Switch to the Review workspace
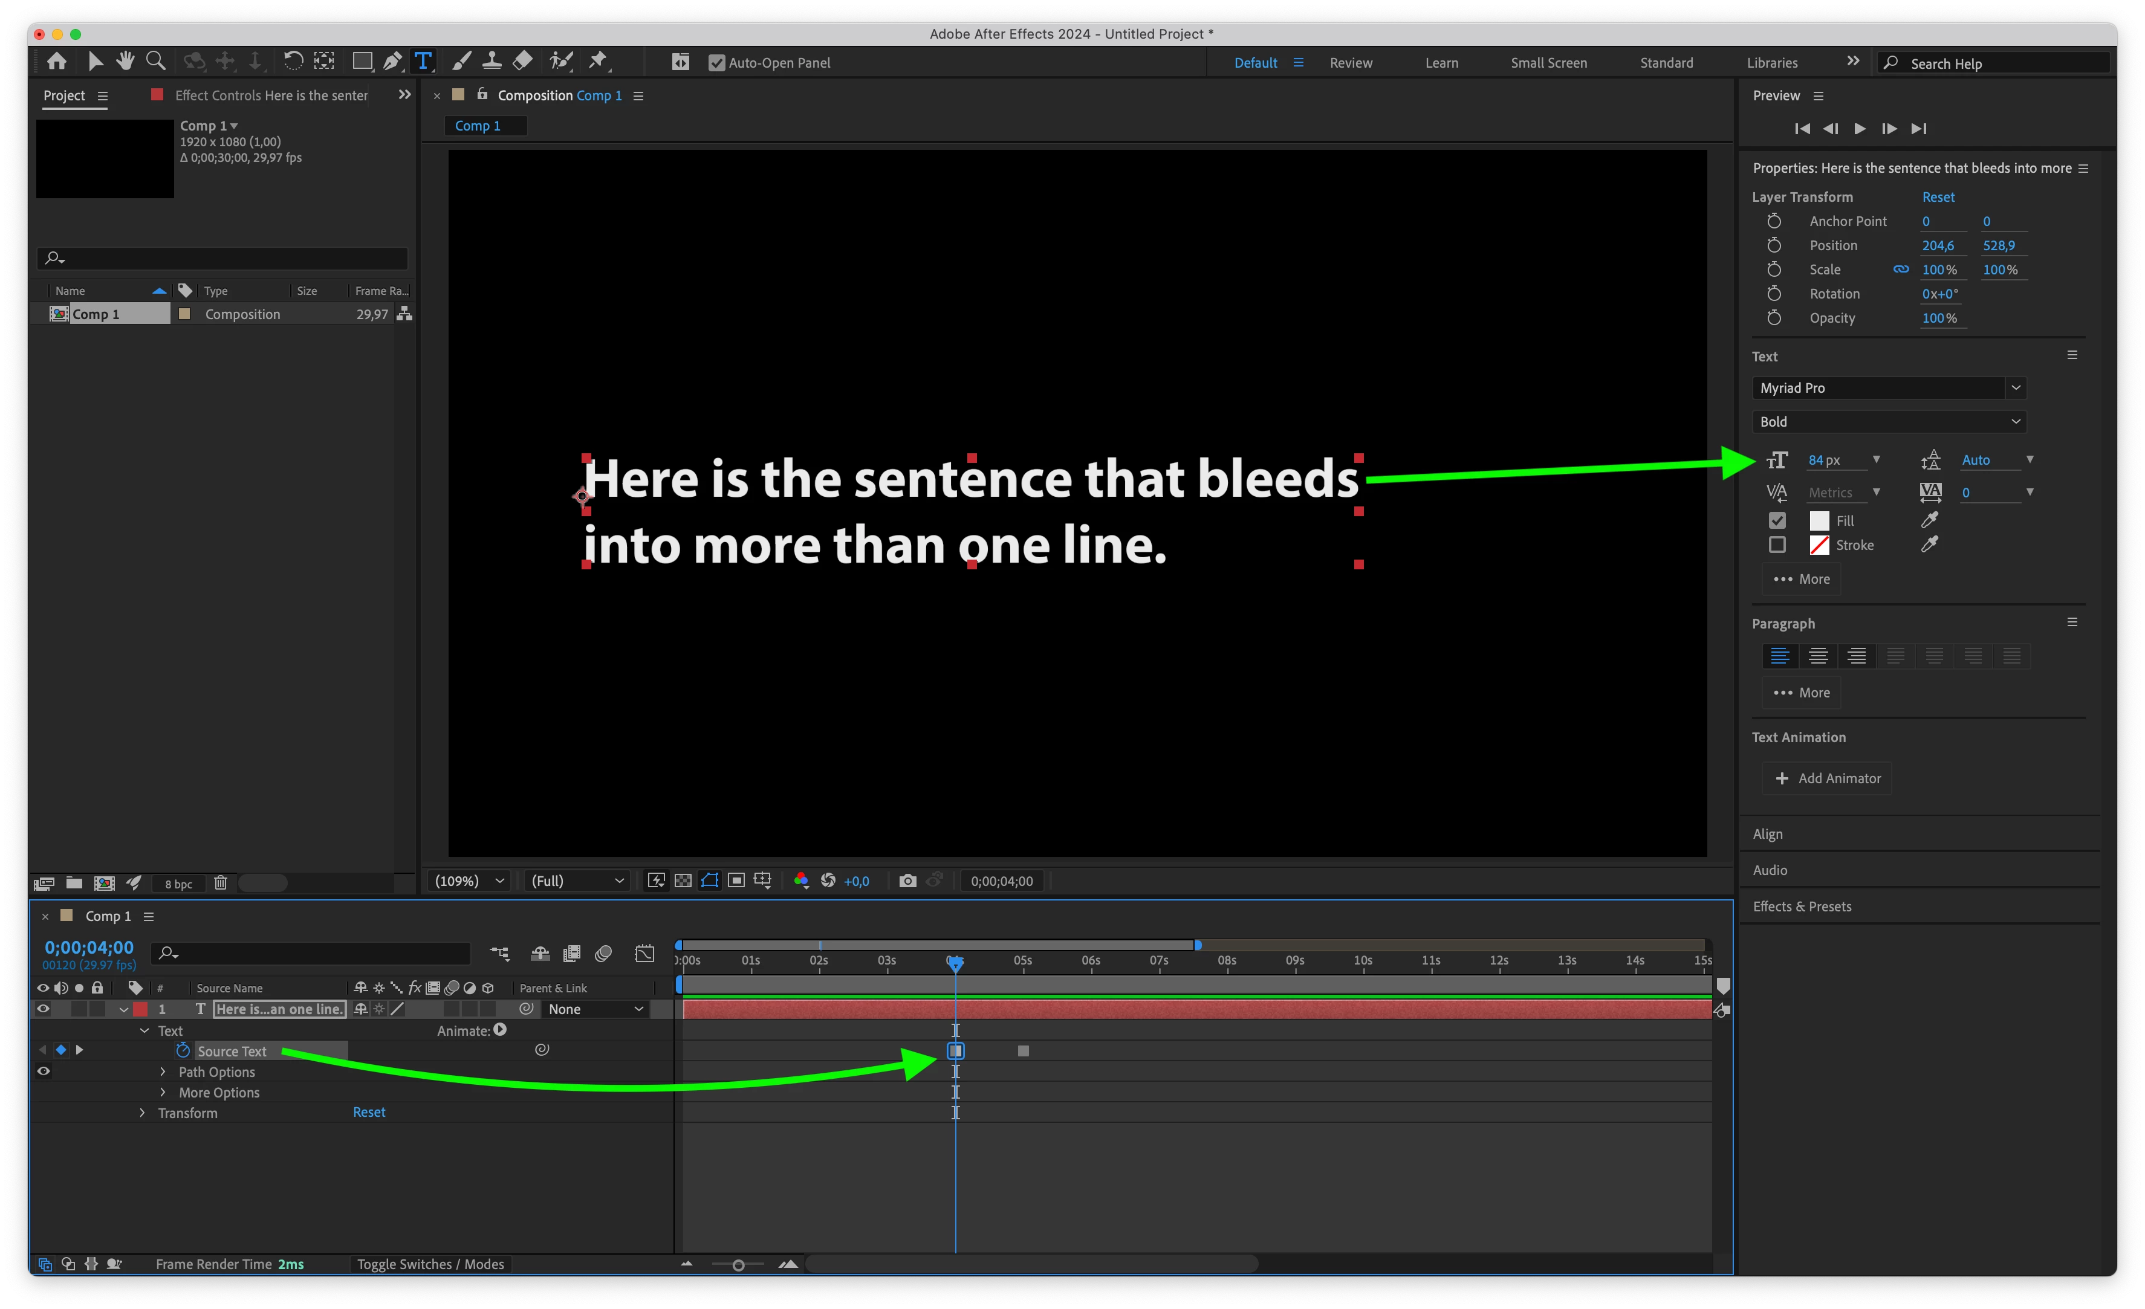The width and height of the screenshot is (2145, 1309). (1350, 63)
